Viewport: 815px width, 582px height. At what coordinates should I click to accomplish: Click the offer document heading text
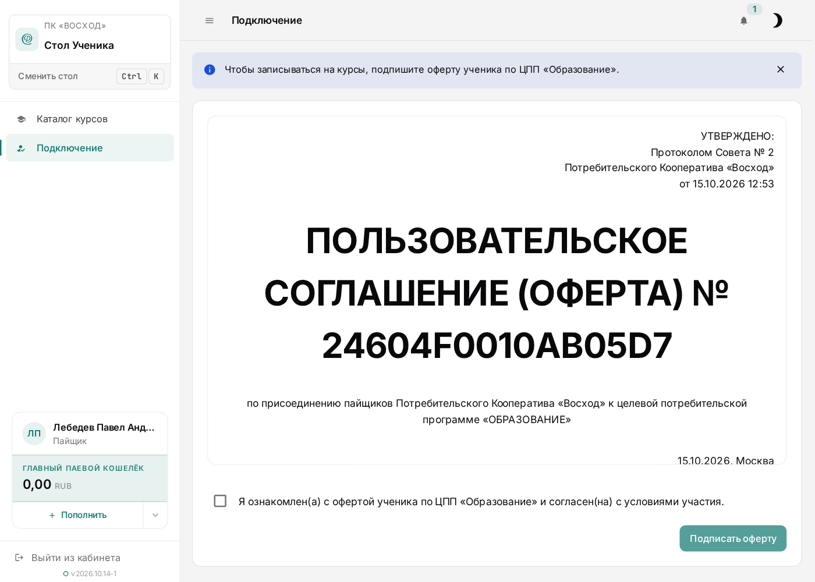coord(497,293)
